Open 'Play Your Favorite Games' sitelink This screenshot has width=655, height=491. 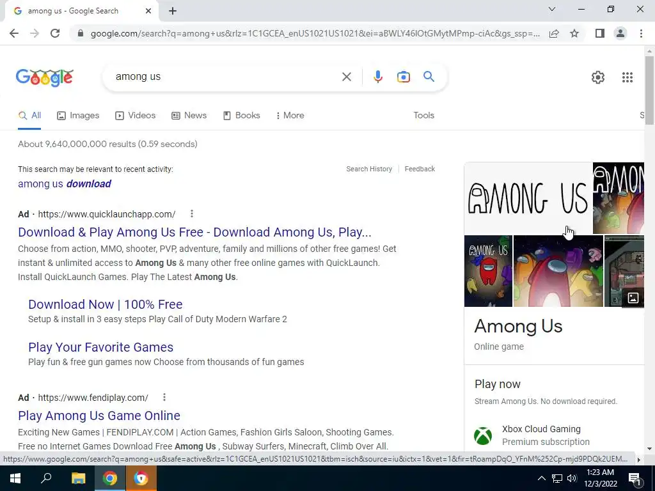(x=100, y=347)
